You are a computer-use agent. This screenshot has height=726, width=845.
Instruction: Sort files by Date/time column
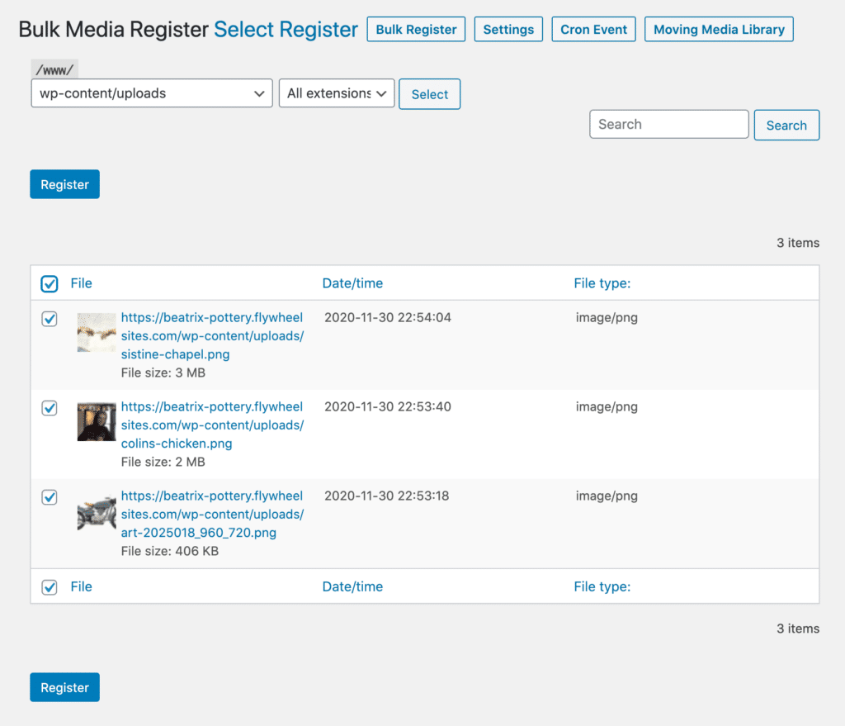click(352, 283)
